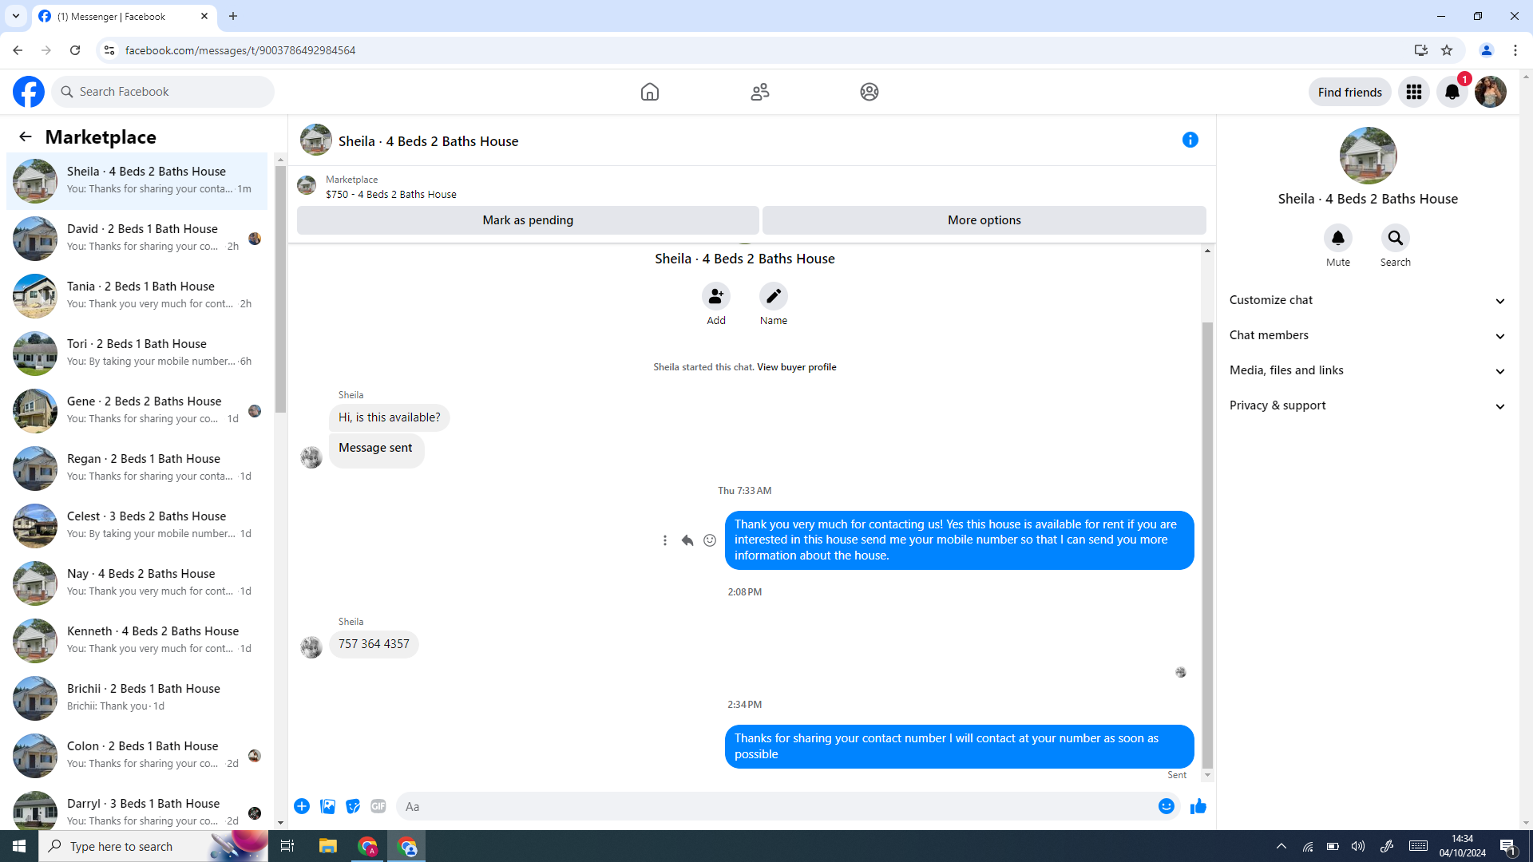Open the account profile picture menu
1533x862 pixels.
pyautogui.click(x=1491, y=92)
